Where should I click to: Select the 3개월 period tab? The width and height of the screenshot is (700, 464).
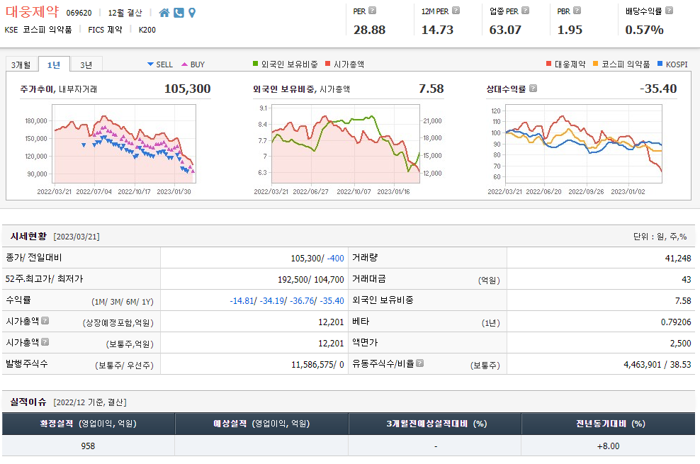[x=21, y=64]
